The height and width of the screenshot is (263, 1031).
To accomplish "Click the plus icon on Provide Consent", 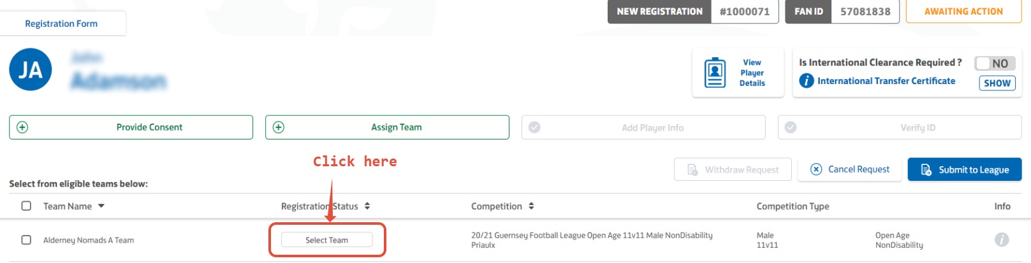I will click(22, 127).
